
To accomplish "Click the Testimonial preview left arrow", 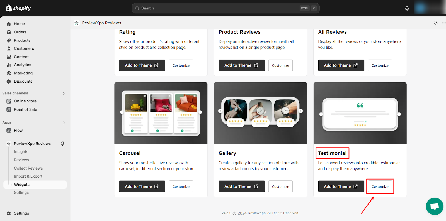I will 321,114.
